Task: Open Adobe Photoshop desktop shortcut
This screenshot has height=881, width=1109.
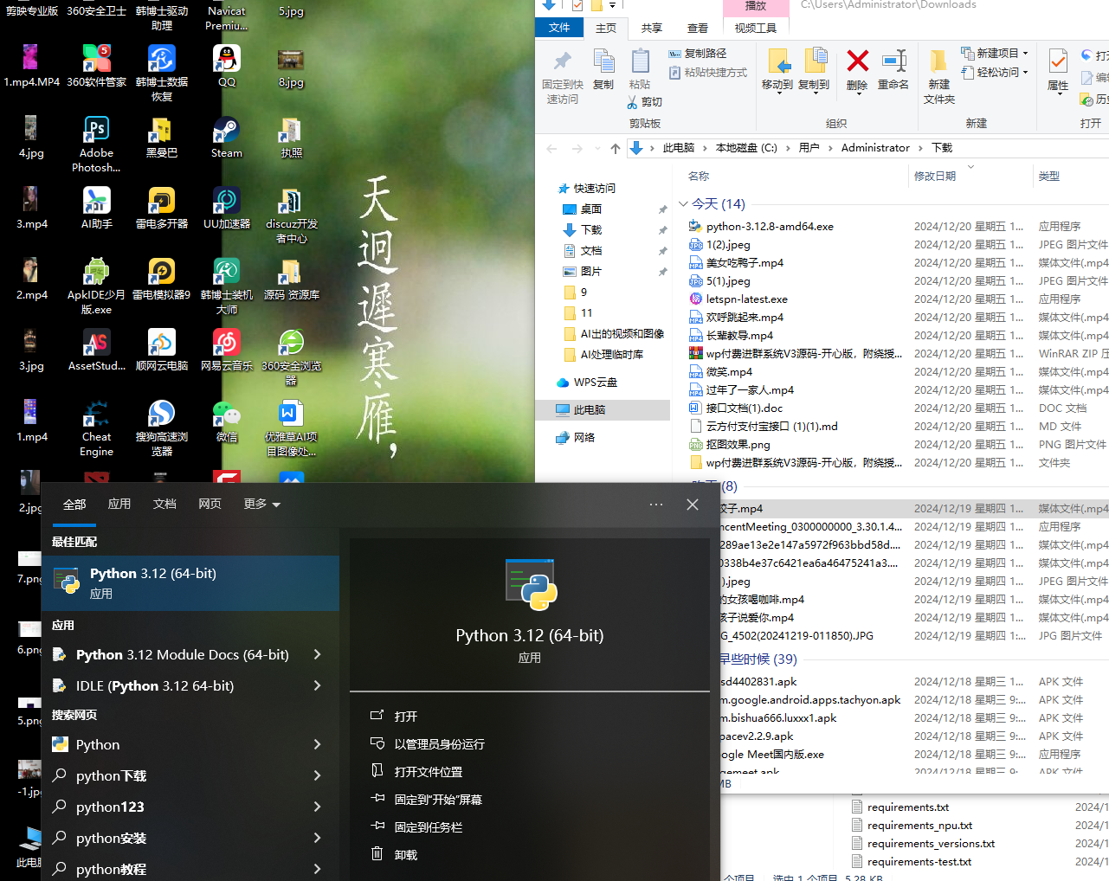Action: pyautogui.click(x=96, y=144)
